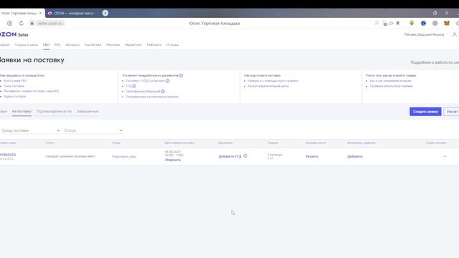Open the Маркетинг menu
The width and height of the screenshot is (459, 258).
(x=133, y=44)
